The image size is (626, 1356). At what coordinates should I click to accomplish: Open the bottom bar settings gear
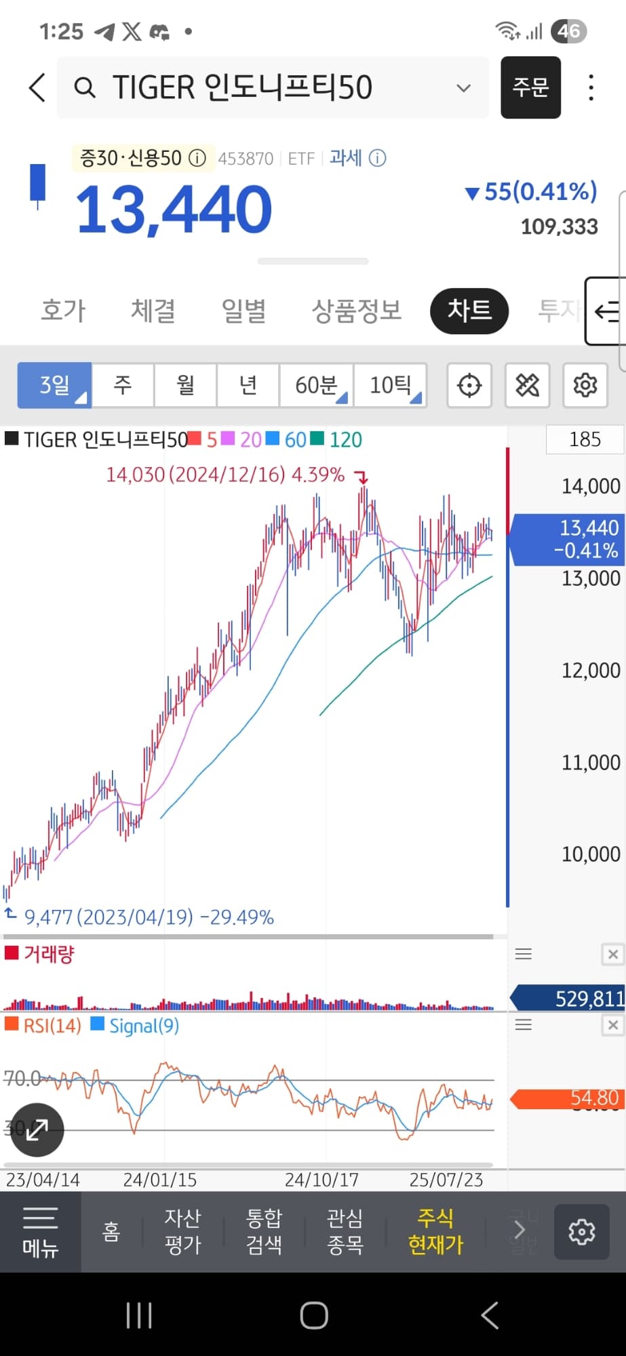(581, 1232)
